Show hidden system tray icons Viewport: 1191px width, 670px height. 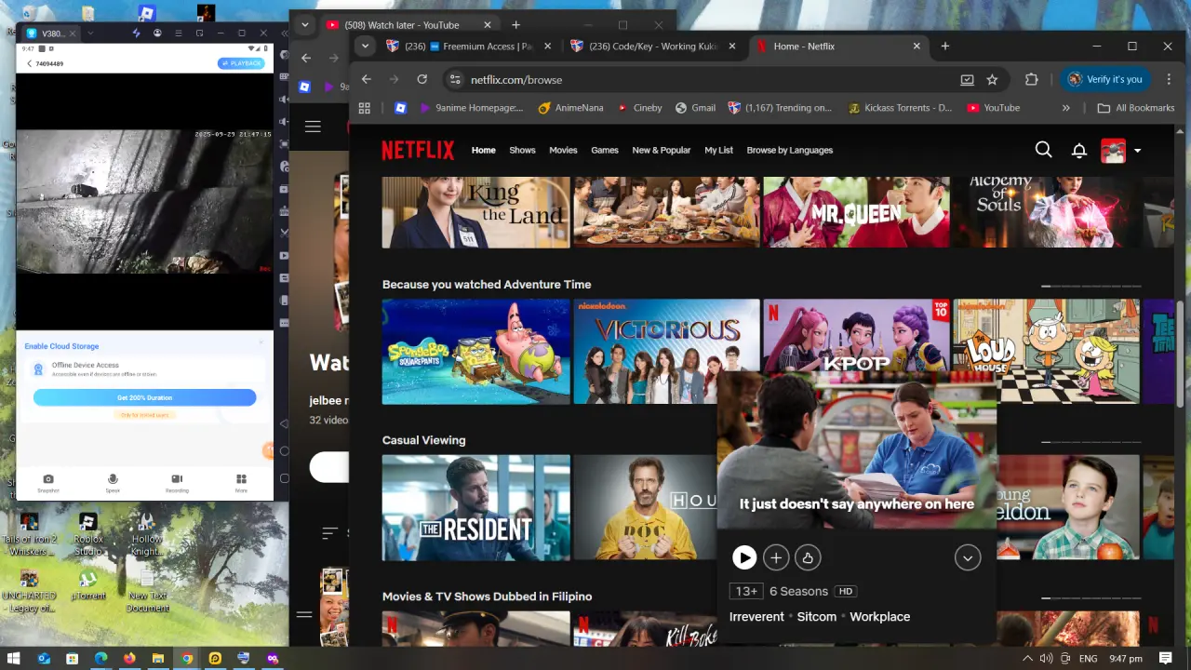click(1027, 658)
